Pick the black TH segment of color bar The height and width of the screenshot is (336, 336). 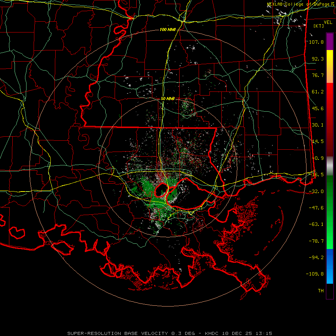pos(330,291)
